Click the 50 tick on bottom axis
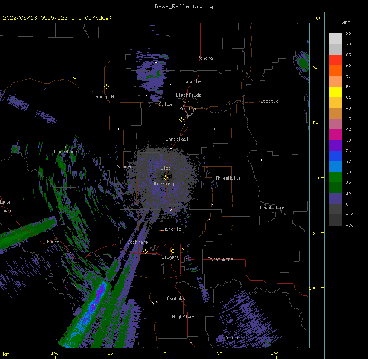This screenshot has width=368, height=359. point(219,353)
